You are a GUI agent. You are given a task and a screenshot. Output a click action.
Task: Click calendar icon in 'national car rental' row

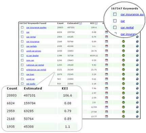tap(106, 65)
